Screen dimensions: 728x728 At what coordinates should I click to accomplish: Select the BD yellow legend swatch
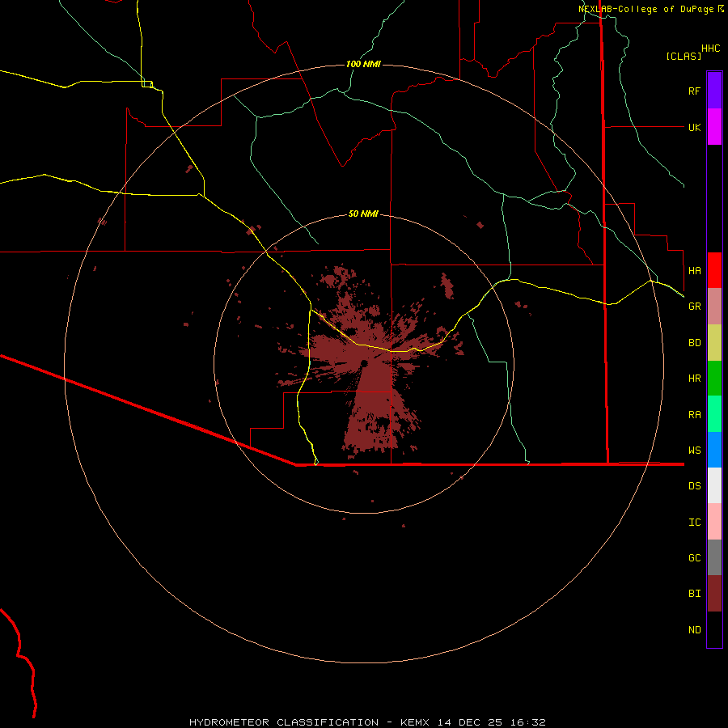pos(714,343)
